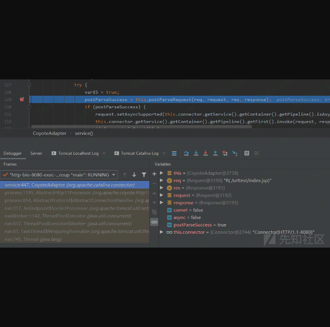Click the Step Over debugger icon
330x327 pixels.
tap(186, 153)
